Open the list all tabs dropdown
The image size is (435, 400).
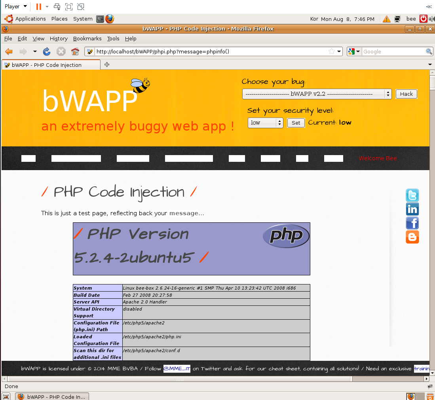(430, 64)
